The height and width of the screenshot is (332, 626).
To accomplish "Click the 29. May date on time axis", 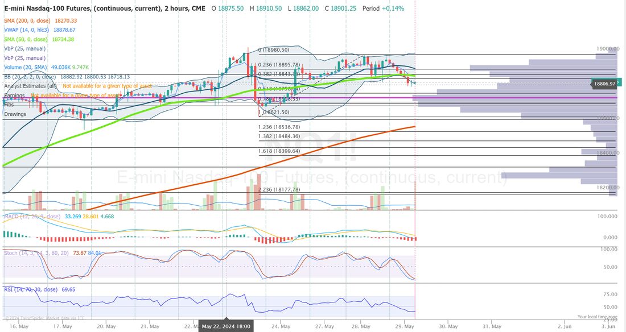I will [x=405, y=326].
